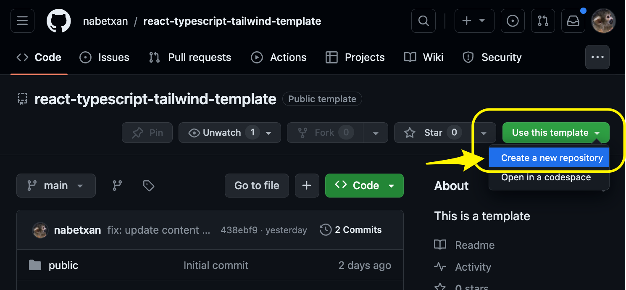
Task: Open the main branch dropdown
Action: (x=56, y=185)
